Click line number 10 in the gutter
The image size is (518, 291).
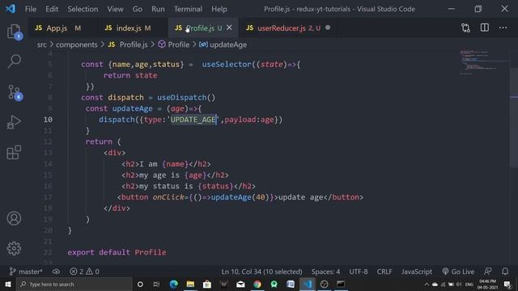[48, 120]
